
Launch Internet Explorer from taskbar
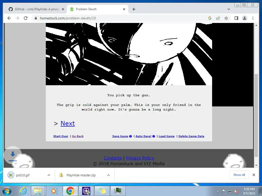pyautogui.click(x=23, y=191)
